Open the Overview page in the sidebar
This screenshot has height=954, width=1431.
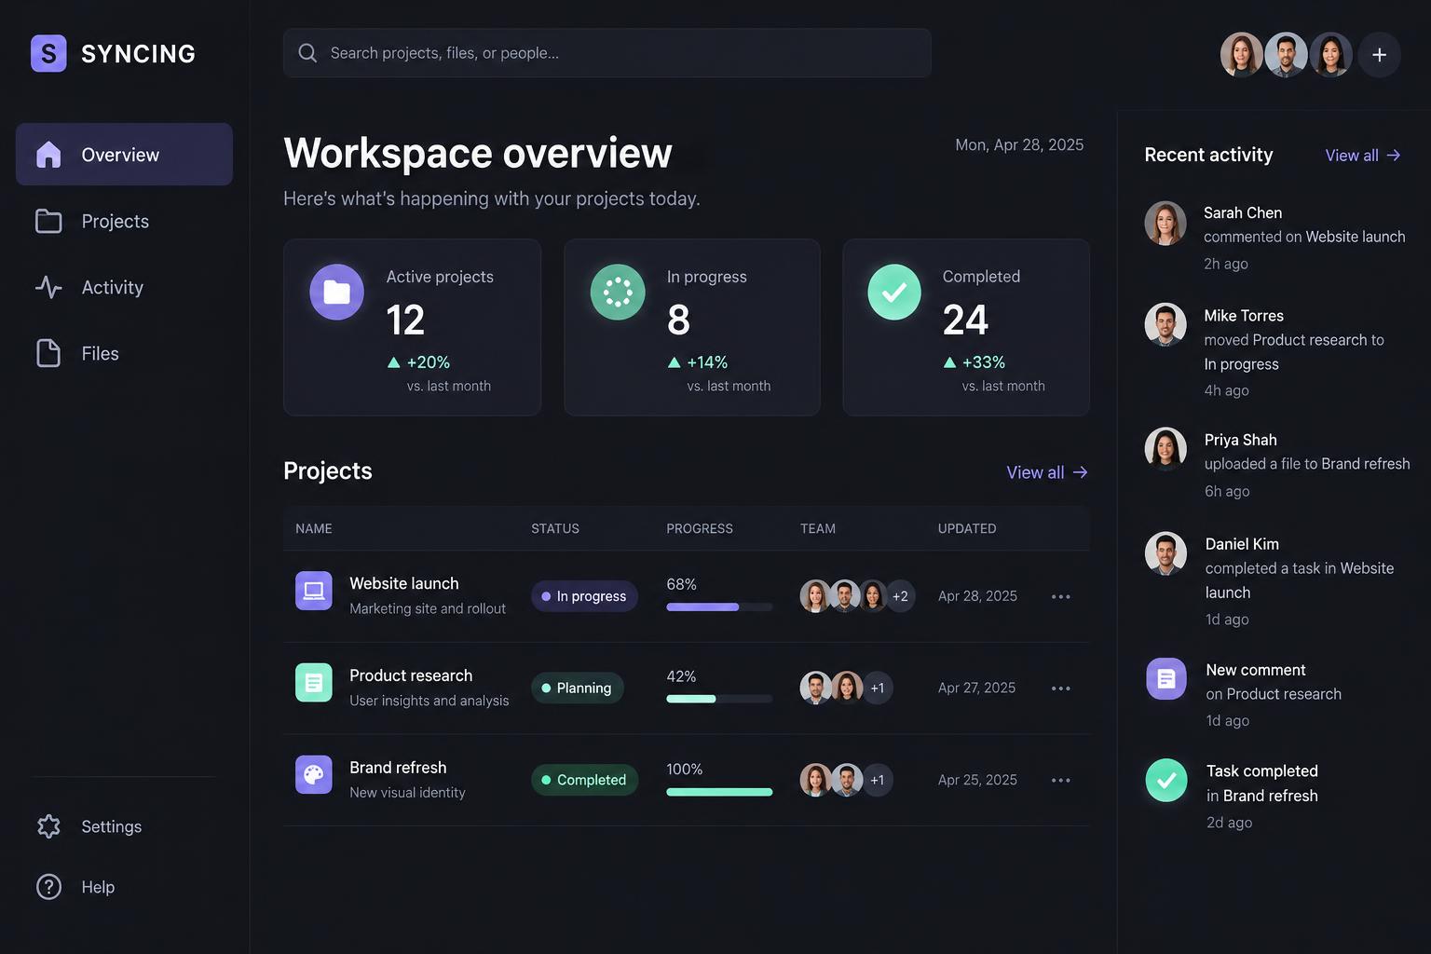(x=124, y=154)
